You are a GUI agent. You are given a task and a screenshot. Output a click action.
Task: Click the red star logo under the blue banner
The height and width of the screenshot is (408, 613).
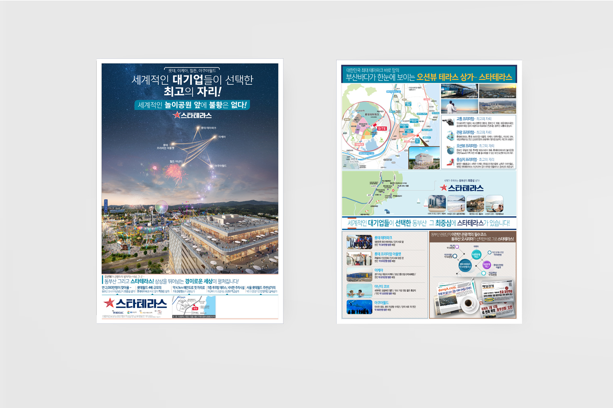[x=176, y=115]
